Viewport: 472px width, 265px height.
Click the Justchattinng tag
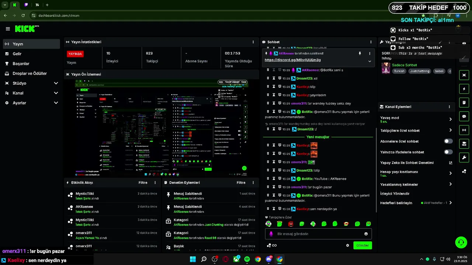[x=420, y=71]
